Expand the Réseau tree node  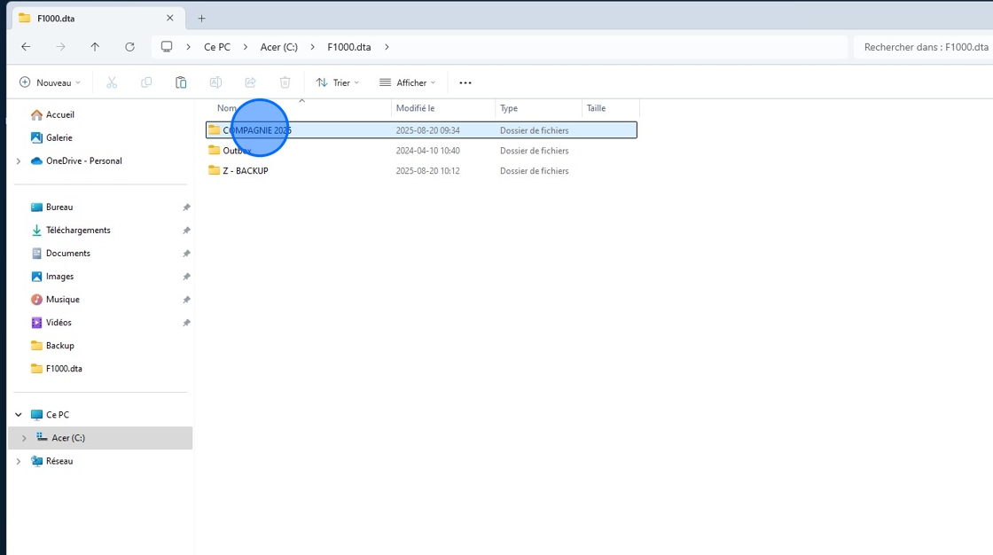pyautogui.click(x=19, y=461)
